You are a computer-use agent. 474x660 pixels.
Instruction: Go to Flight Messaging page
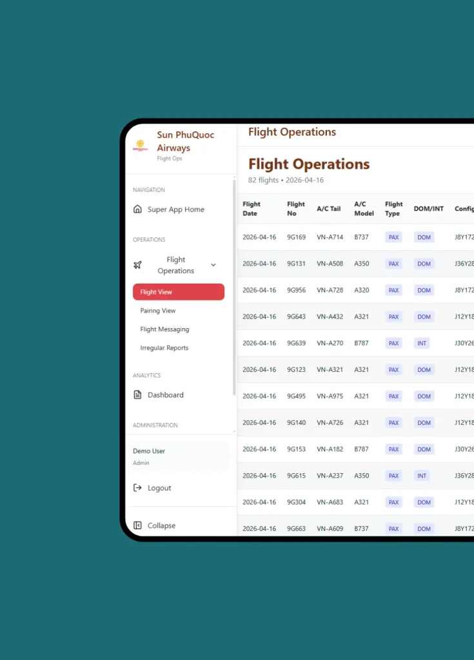(164, 329)
